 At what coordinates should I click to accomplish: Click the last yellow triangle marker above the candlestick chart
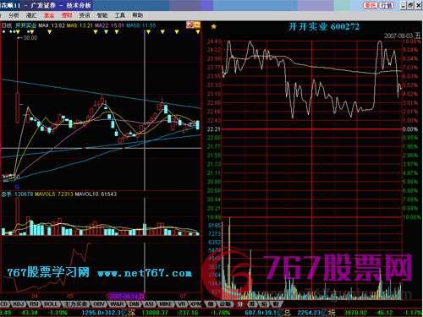(198, 32)
